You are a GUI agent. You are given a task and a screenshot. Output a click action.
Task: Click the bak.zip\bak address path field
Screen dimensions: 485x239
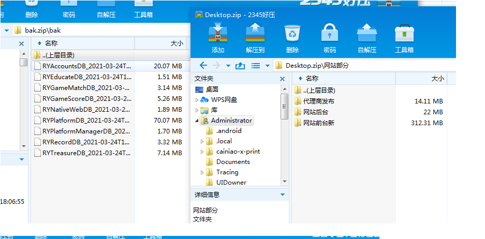[x=101, y=31]
